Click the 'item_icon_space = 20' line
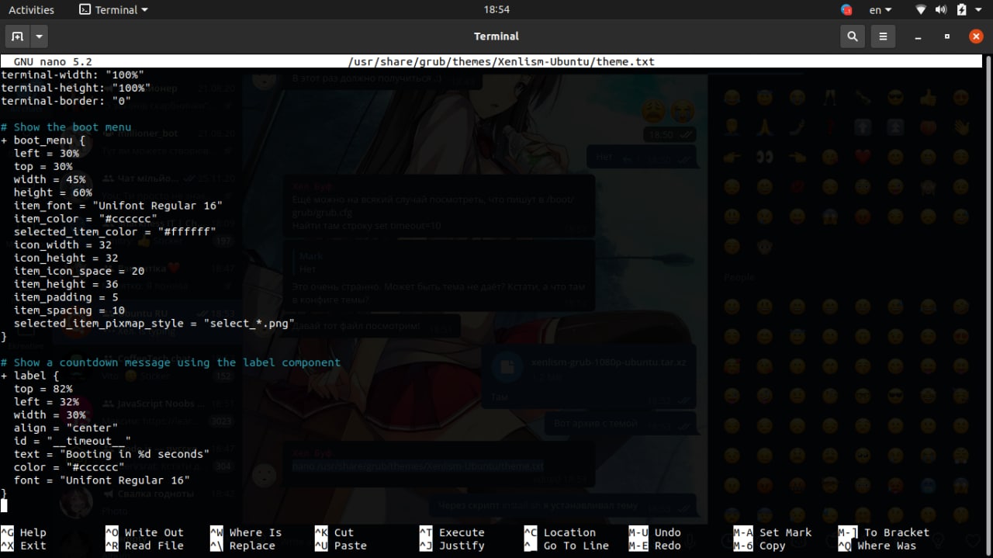 79,271
